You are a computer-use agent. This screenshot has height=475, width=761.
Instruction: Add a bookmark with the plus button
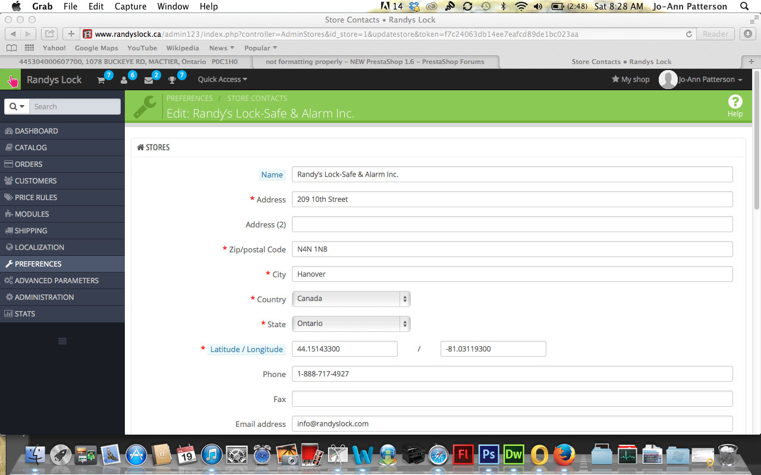(x=71, y=34)
